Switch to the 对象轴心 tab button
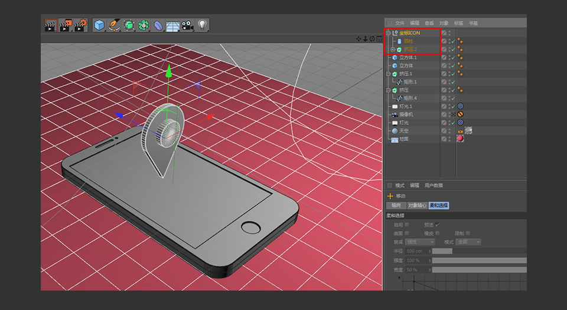 pyautogui.click(x=416, y=206)
